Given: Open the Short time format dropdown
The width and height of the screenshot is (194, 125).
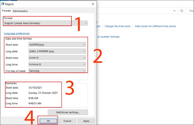Looking at the screenshot, I should click(57, 58).
